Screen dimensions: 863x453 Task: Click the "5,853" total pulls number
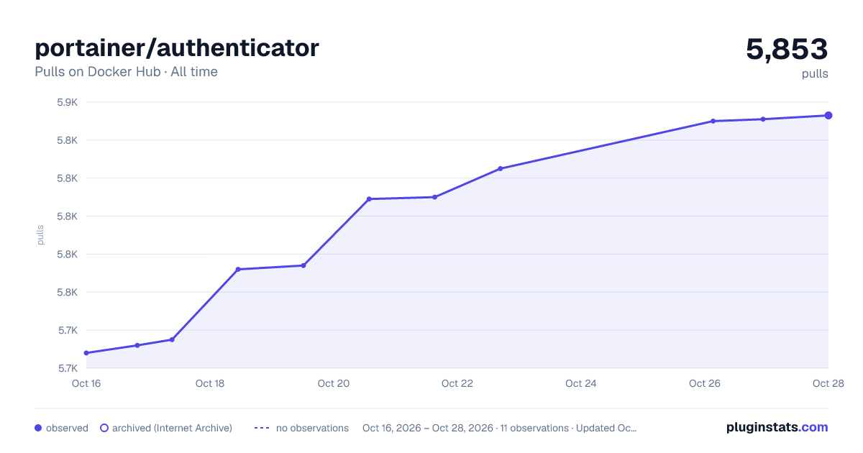(787, 49)
